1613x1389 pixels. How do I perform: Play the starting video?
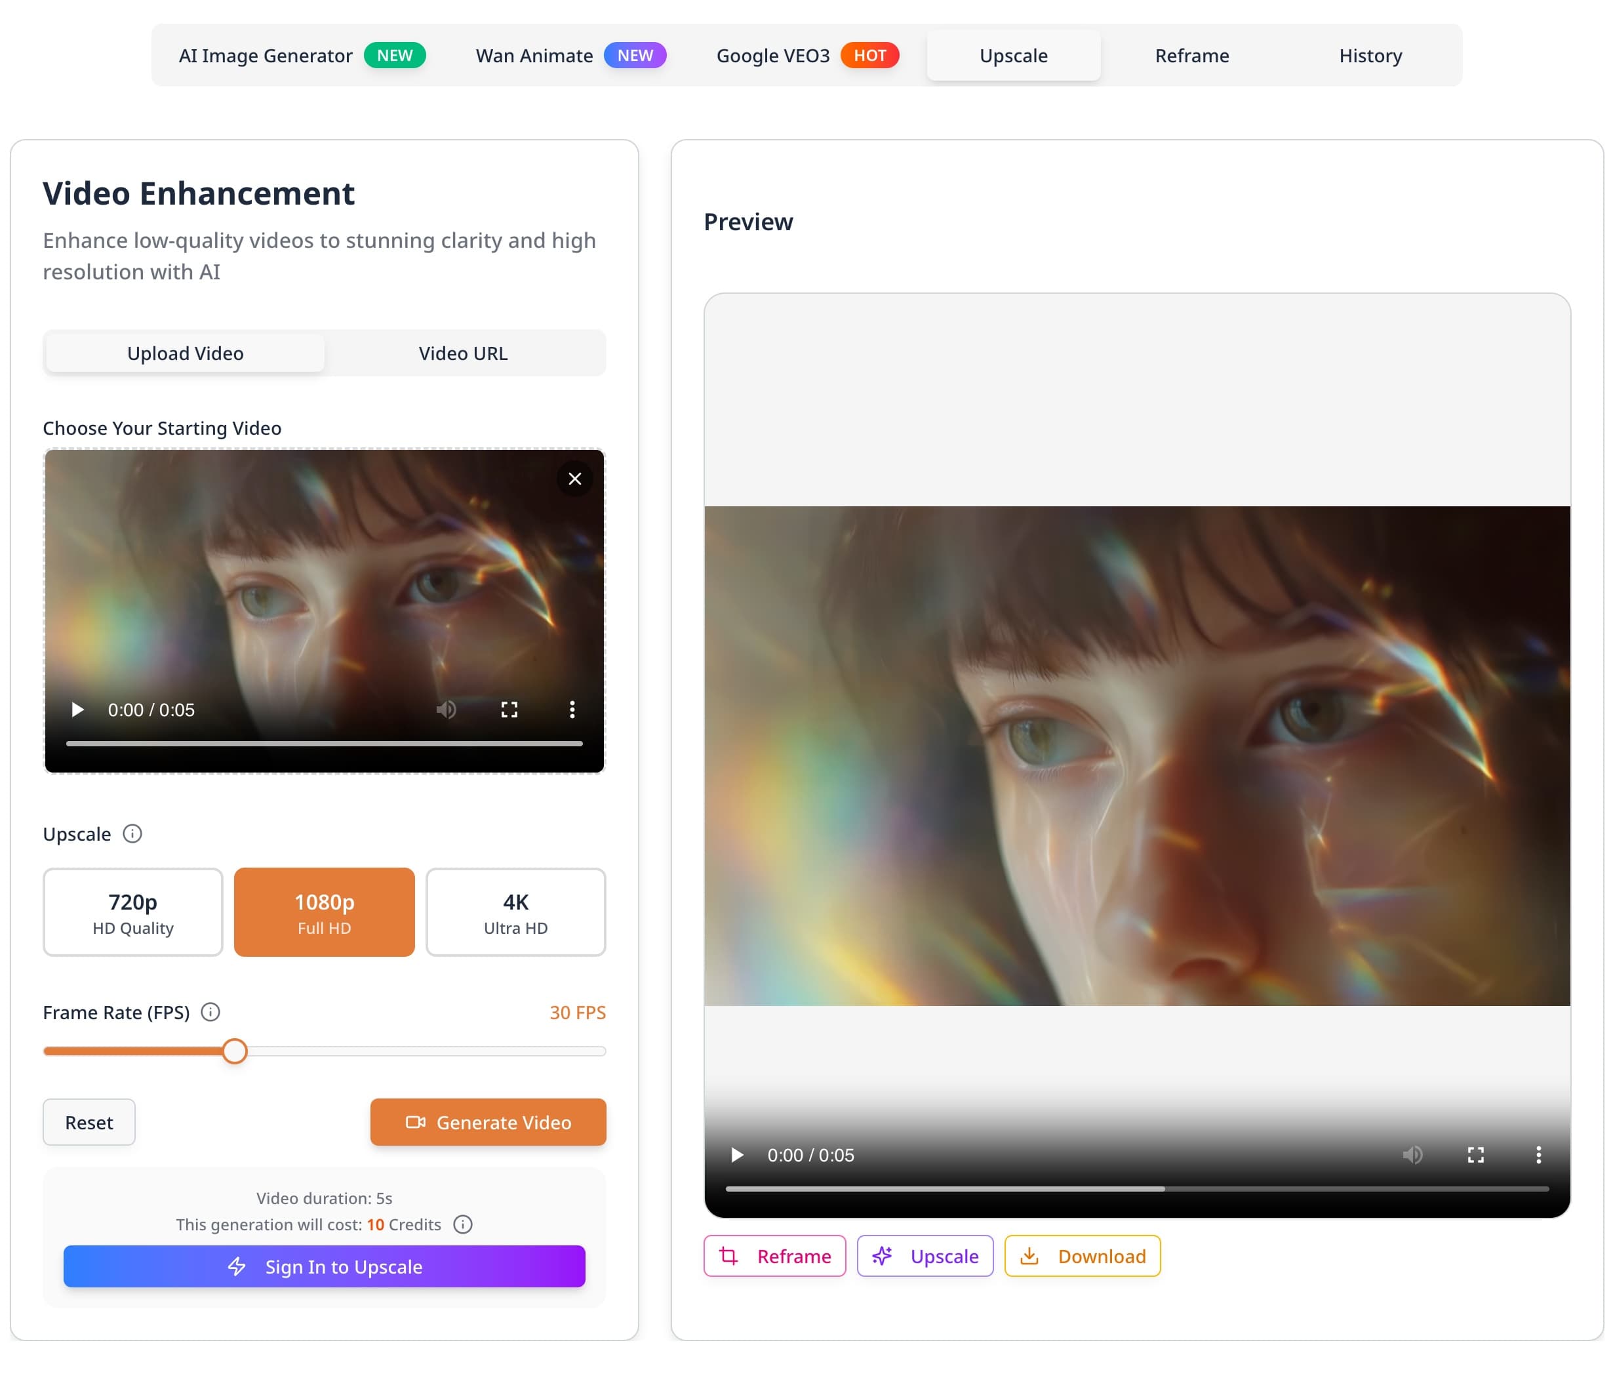[77, 710]
